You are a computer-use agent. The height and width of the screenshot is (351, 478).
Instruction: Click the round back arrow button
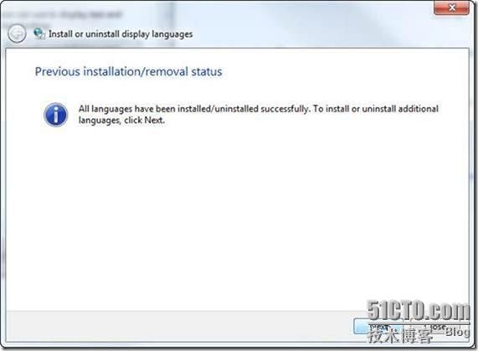[17, 34]
